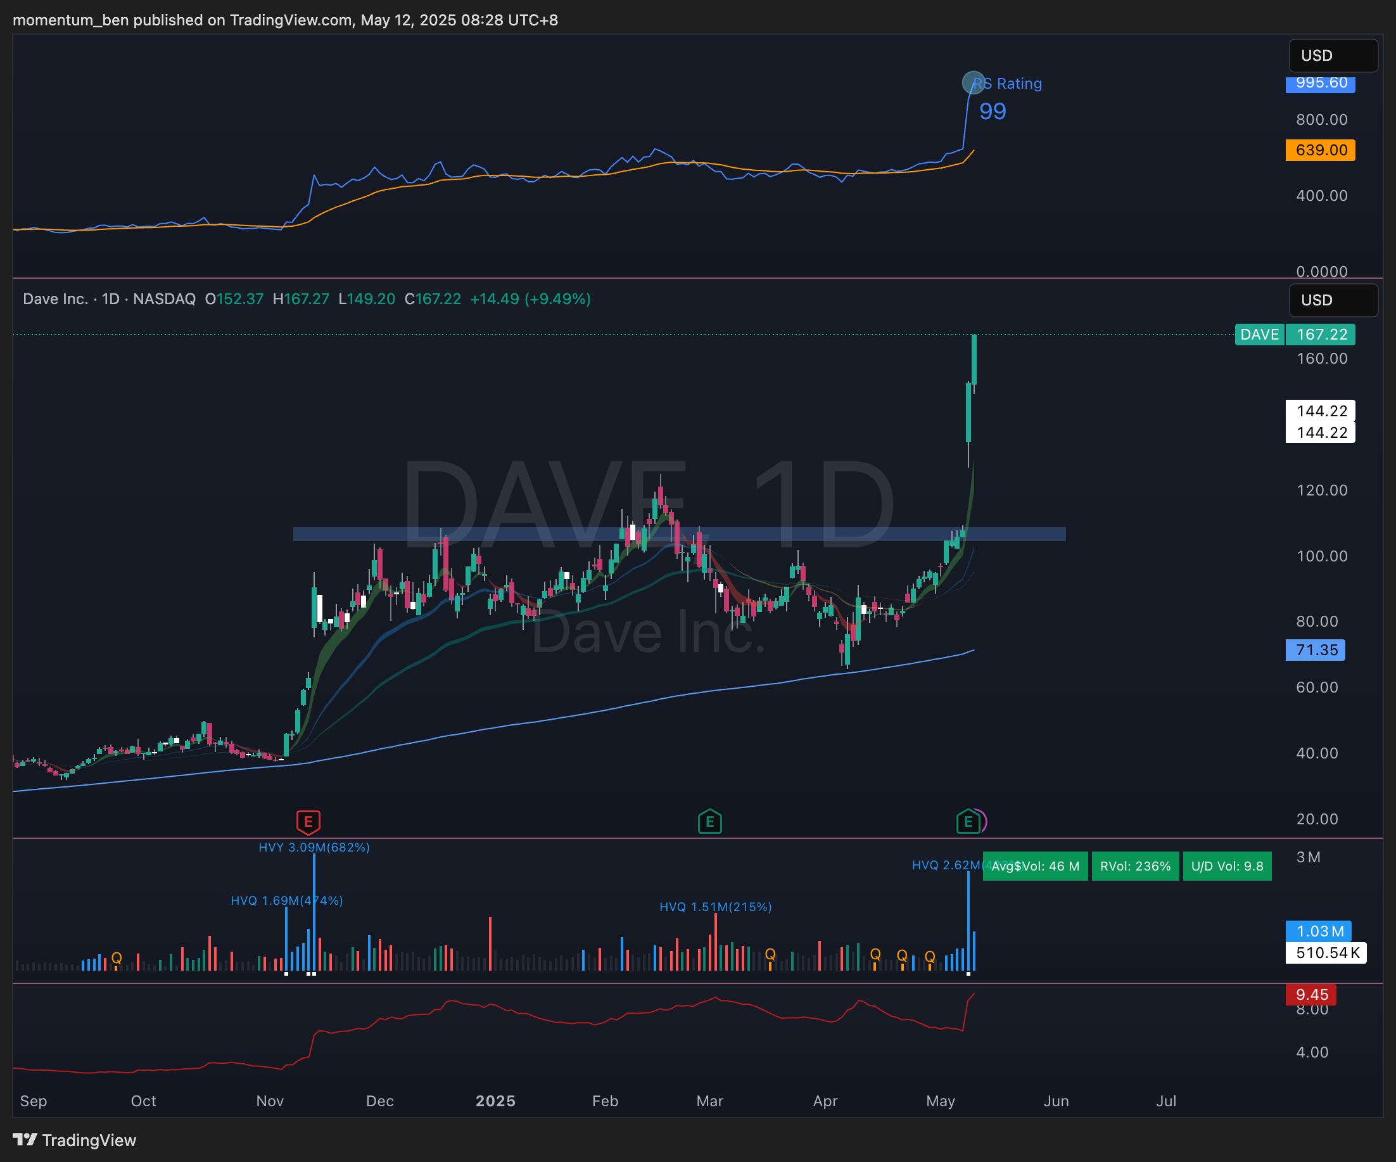Click the blue 71.35 moving average label
Screen dimensions: 1396x1162
coord(1315,650)
